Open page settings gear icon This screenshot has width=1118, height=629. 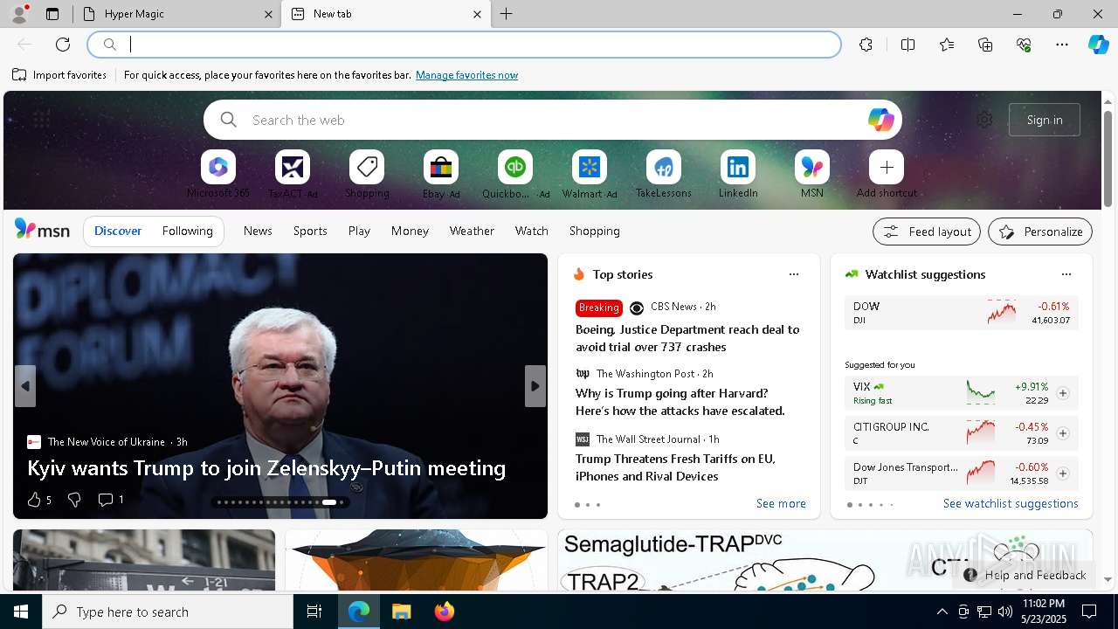(984, 120)
